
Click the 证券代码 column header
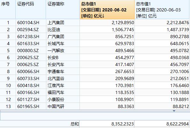31,10
